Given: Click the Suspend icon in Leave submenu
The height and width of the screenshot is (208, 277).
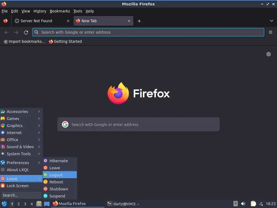Looking at the screenshot, I should [x=45, y=196].
